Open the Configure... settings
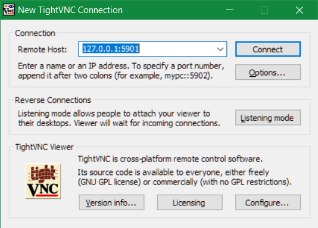318x228 pixels. [268, 202]
